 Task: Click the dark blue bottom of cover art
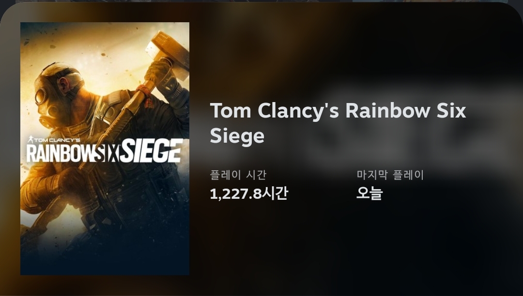click(x=105, y=260)
